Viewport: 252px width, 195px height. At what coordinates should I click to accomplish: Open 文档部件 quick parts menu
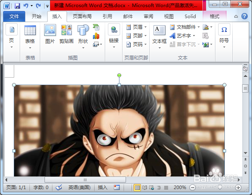tap(185, 27)
